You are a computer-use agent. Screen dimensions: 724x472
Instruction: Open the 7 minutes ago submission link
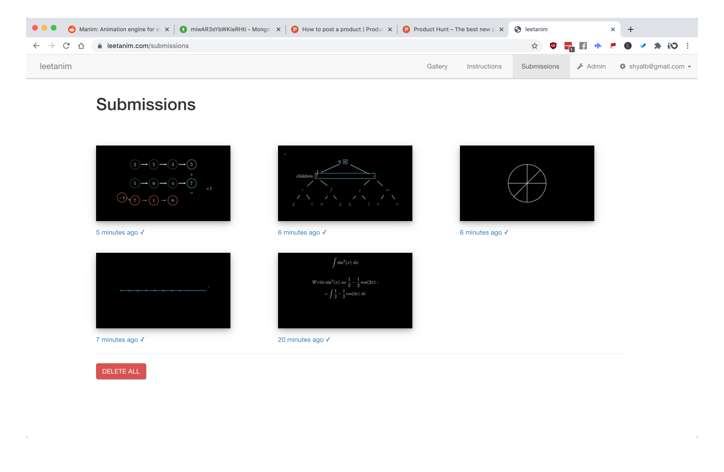click(x=120, y=340)
